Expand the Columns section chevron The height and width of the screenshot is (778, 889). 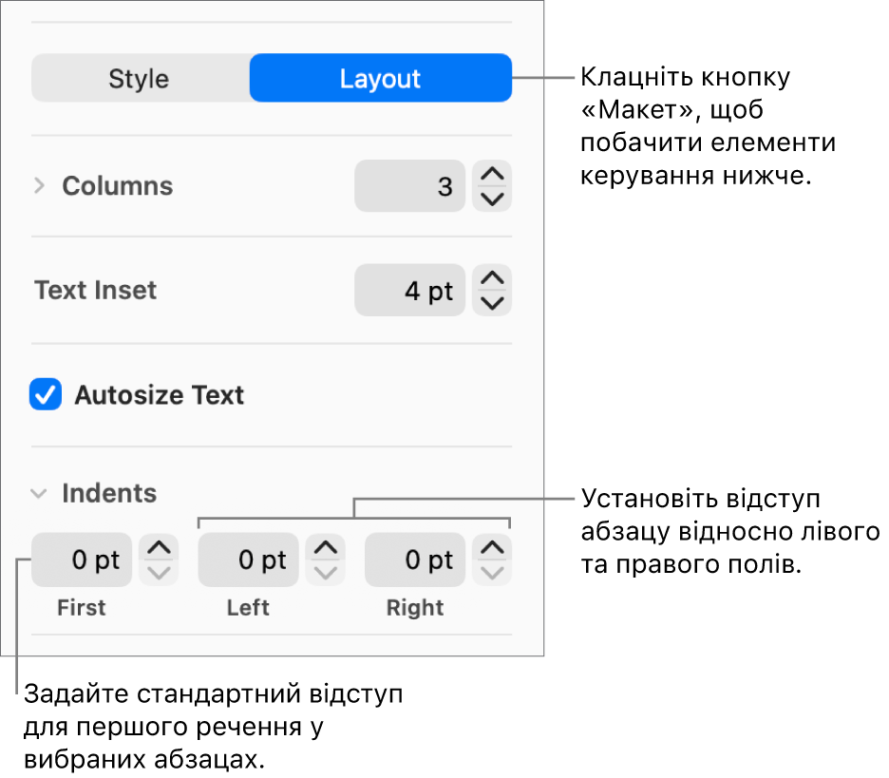point(39,185)
